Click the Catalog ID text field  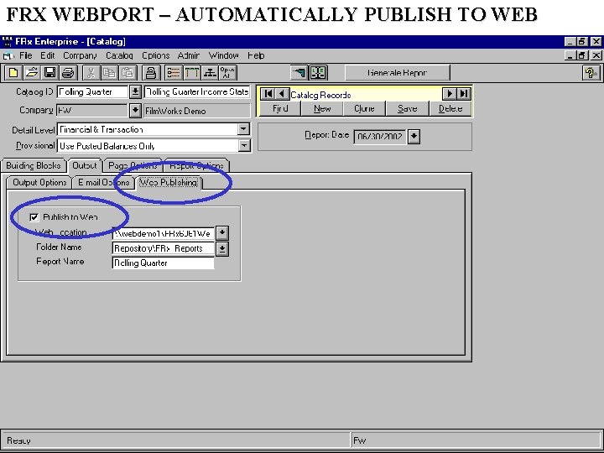92,91
